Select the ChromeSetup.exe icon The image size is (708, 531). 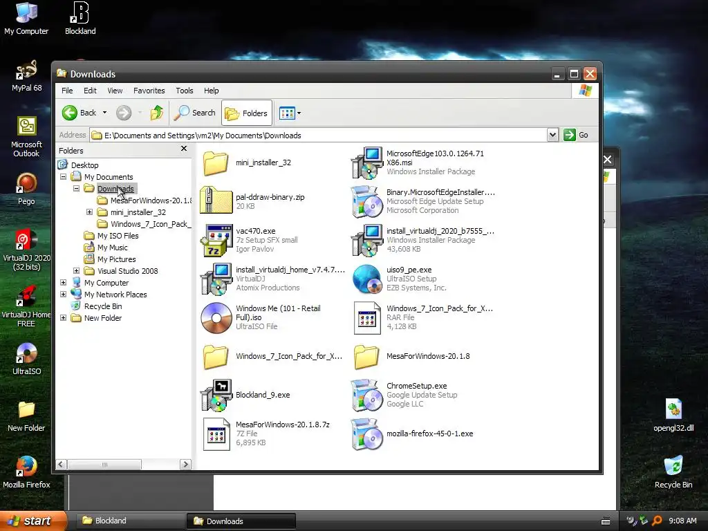coord(367,395)
